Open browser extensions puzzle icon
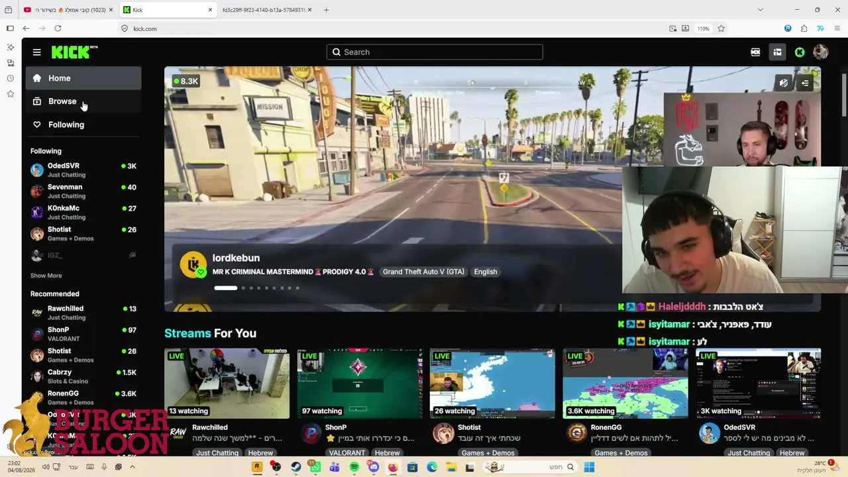Screen dimensions: 848x477 pyautogui.click(x=804, y=28)
